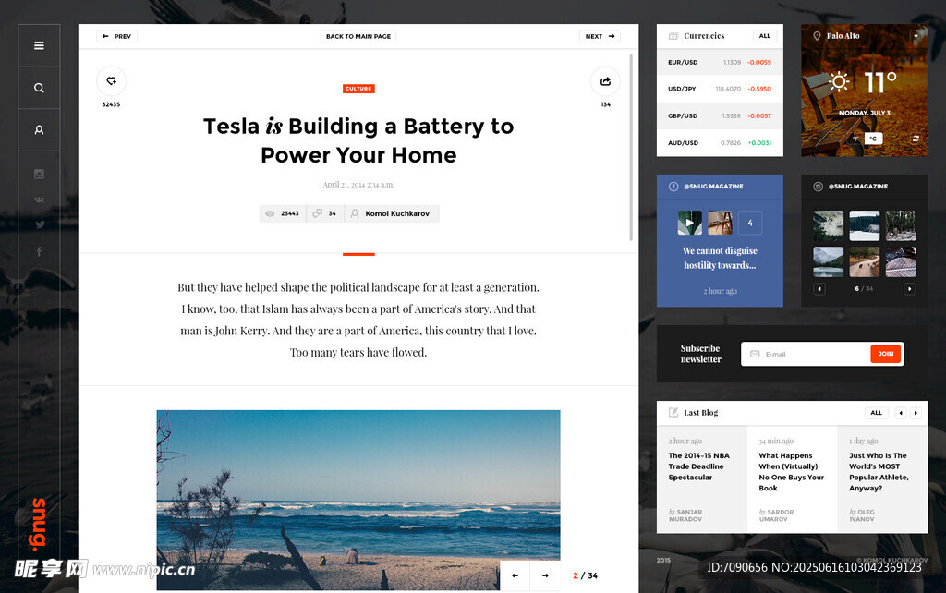Image resolution: width=946 pixels, height=593 pixels.
Task: Show ALL Last Blog posts
Action: pos(876,413)
